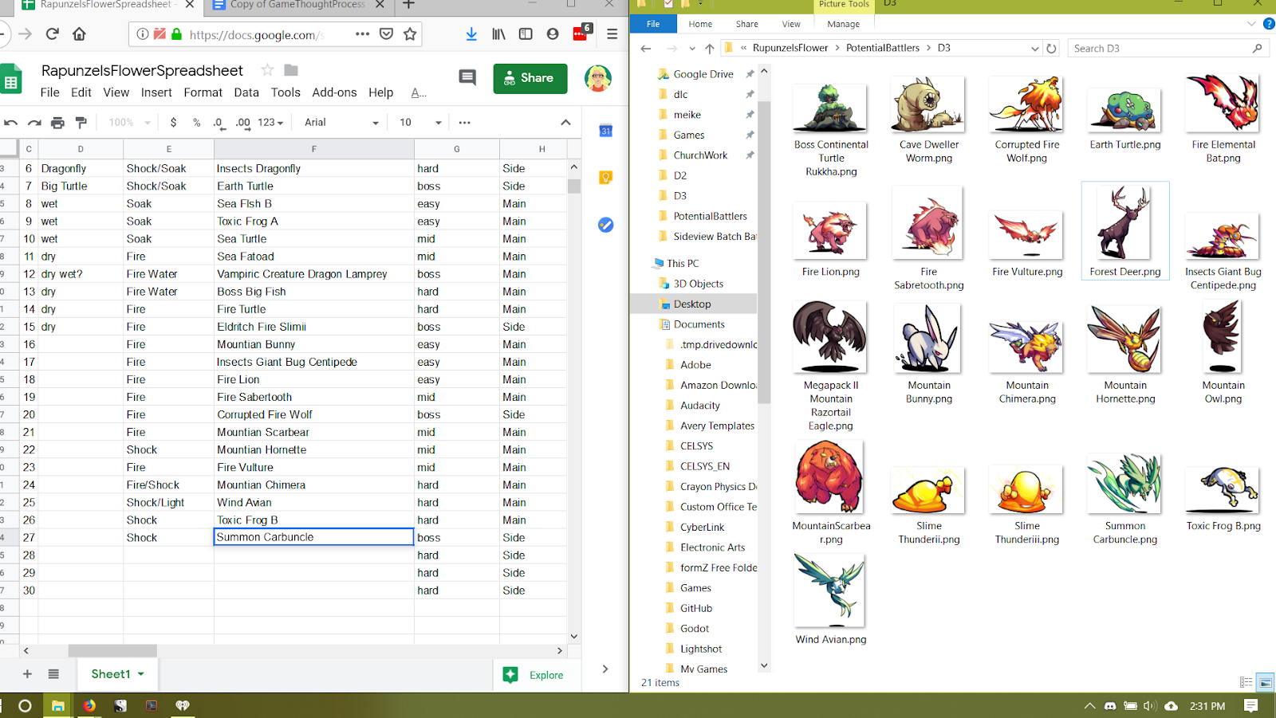Open the Data menu in Sheets
The height and width of the screenshot is (718, 1276).
pos(246,92)
